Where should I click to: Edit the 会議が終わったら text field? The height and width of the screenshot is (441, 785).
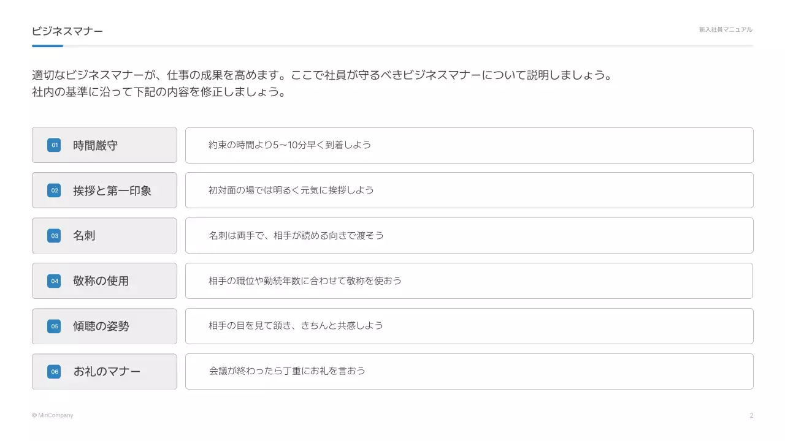(x=469, y=372)
